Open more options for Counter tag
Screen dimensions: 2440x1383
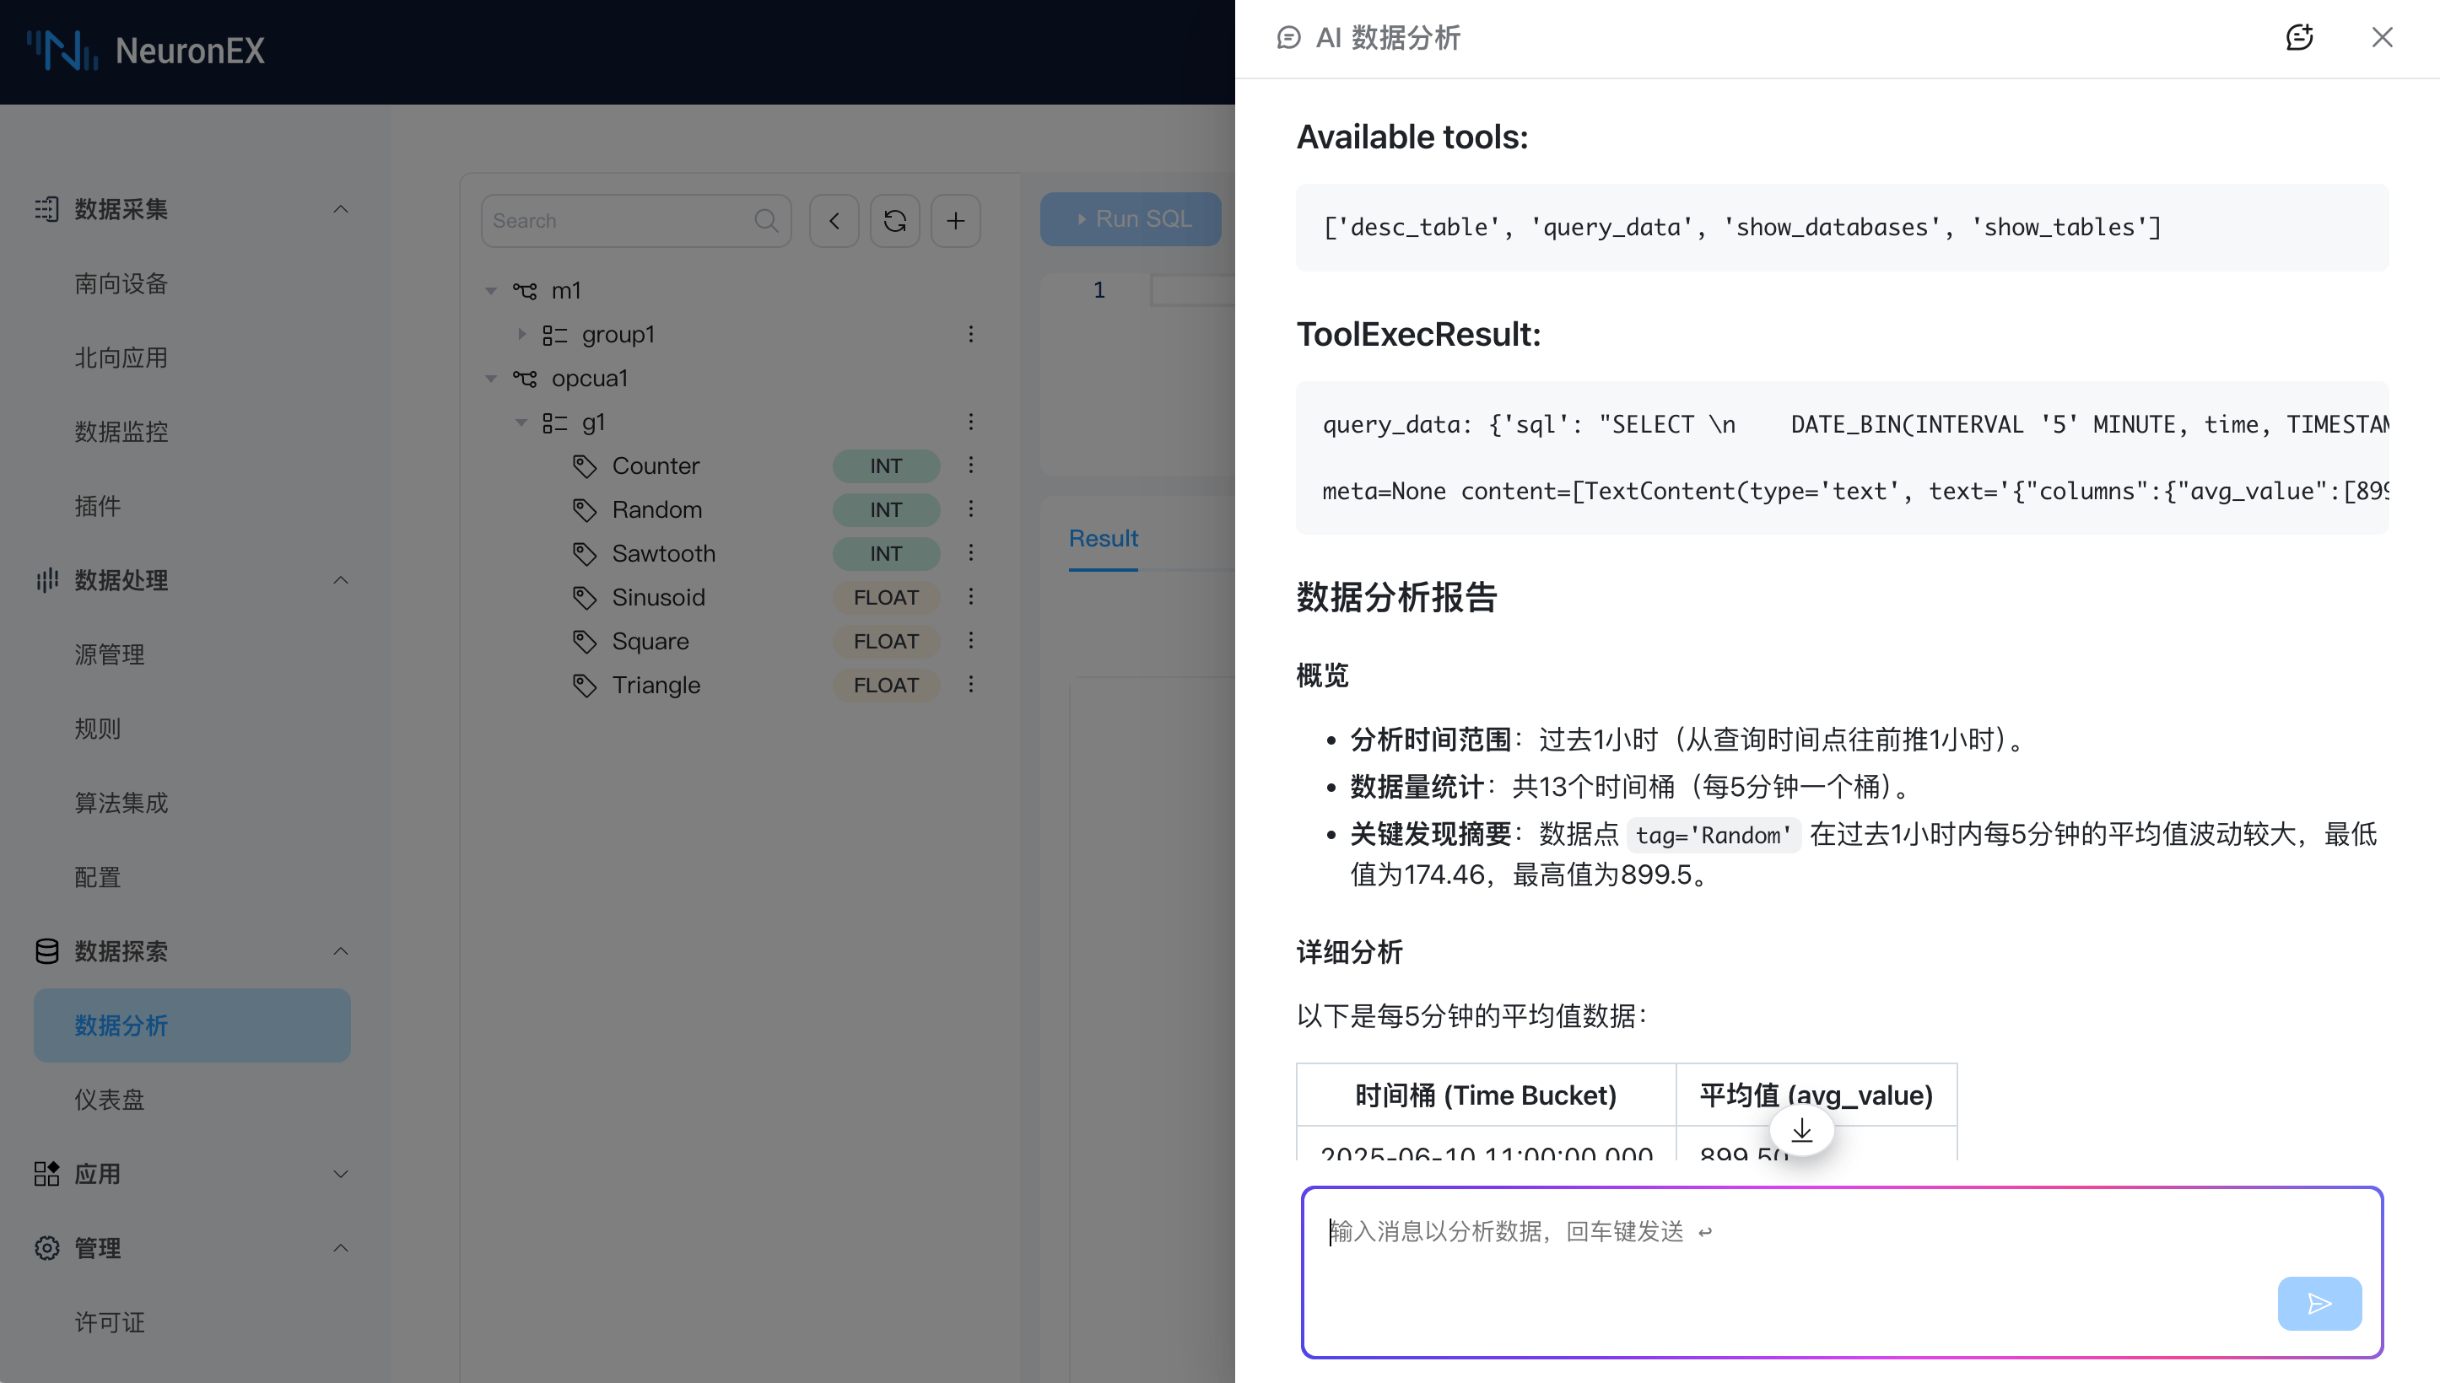point(970,465)
